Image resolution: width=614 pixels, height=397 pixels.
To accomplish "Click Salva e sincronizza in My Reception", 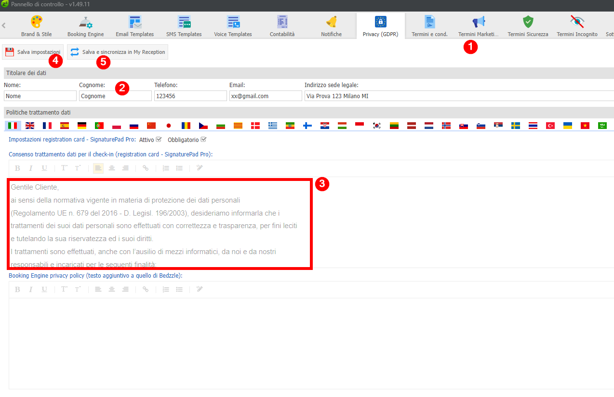I will click(118, 52).
